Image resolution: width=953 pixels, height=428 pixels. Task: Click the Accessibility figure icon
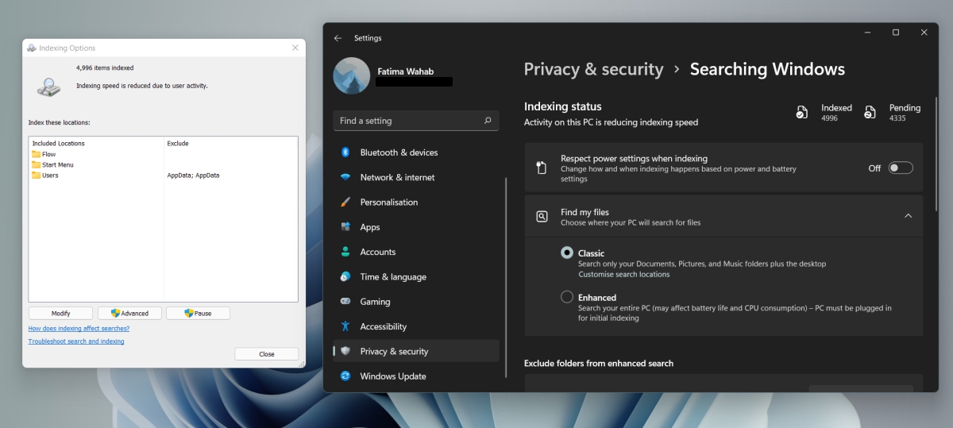[x=345, y=326]
